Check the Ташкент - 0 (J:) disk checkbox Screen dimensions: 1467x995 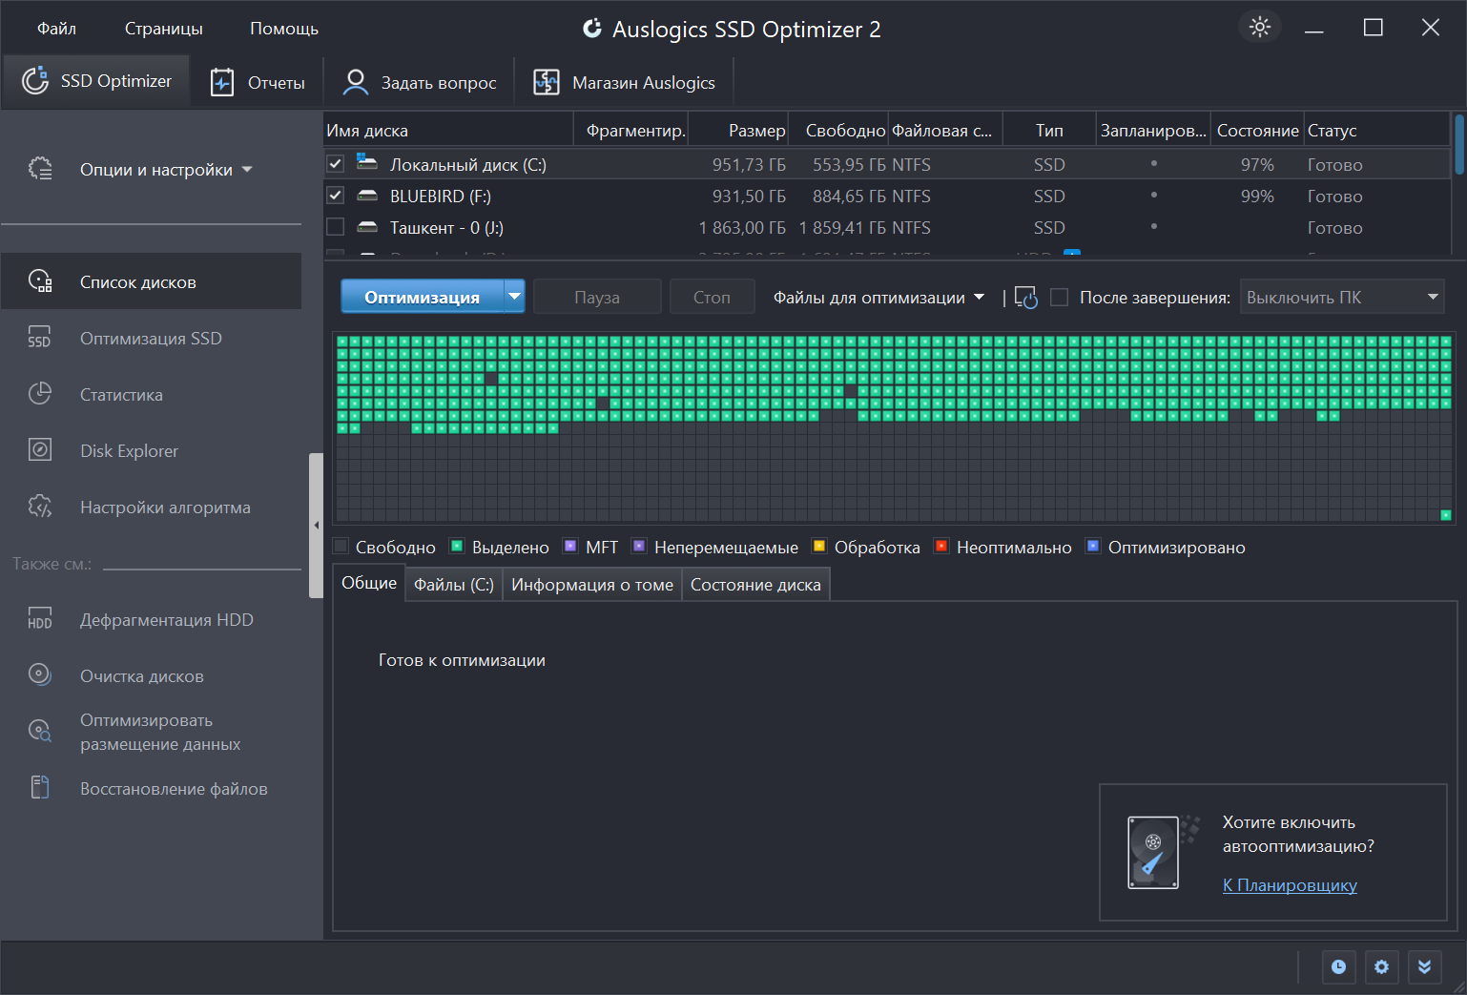pos(335,227)
